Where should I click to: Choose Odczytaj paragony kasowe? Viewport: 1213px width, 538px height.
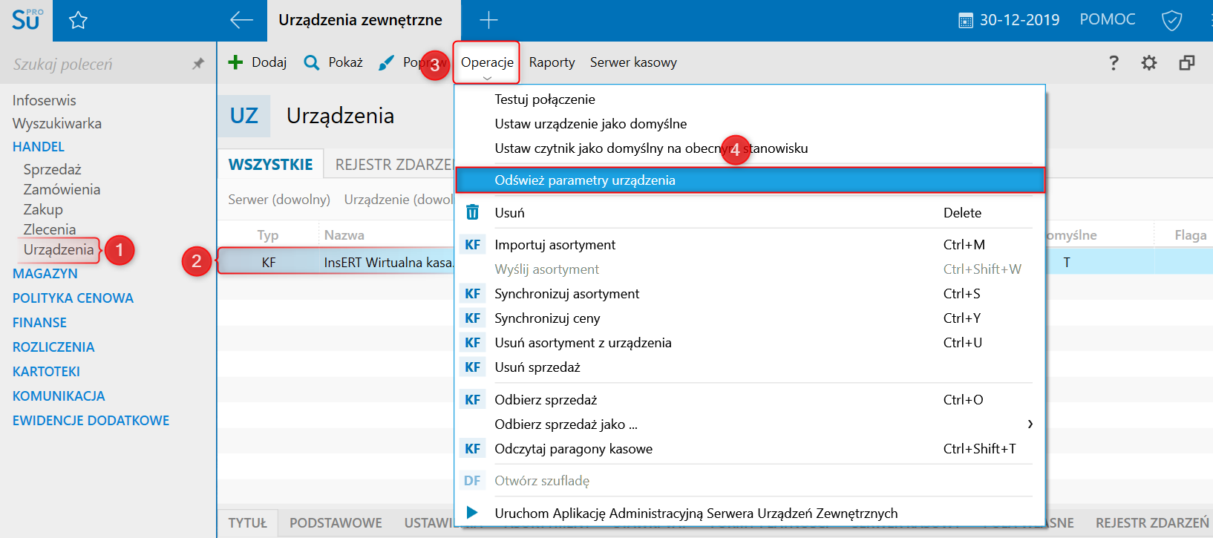(x=750, y=449)
